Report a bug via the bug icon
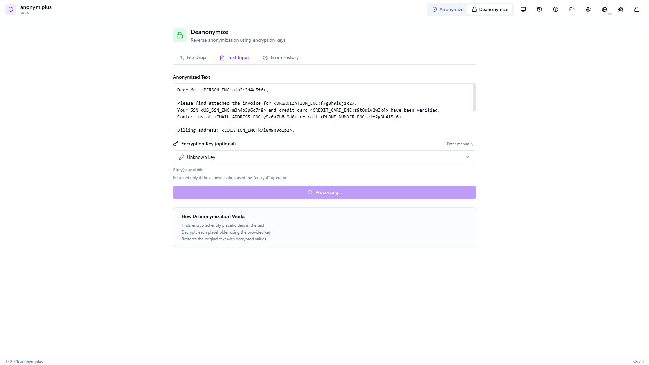649x365 pixels. [x=621, y=9]
